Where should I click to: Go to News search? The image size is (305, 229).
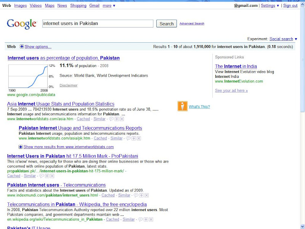coord(62,6)
